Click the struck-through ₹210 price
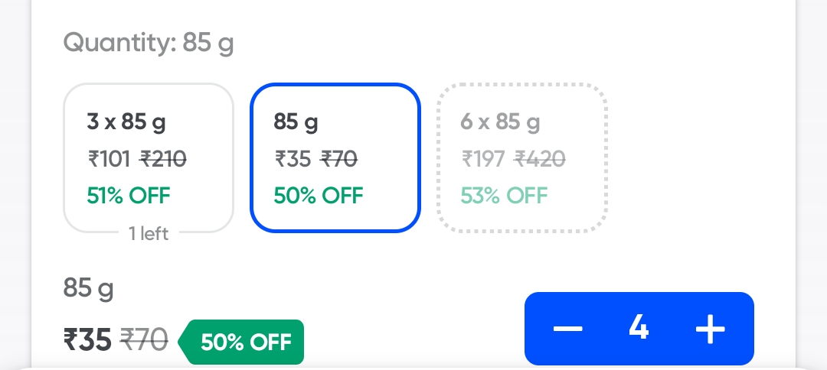Viewport: 827px width, 370px height. coord(163,159)
